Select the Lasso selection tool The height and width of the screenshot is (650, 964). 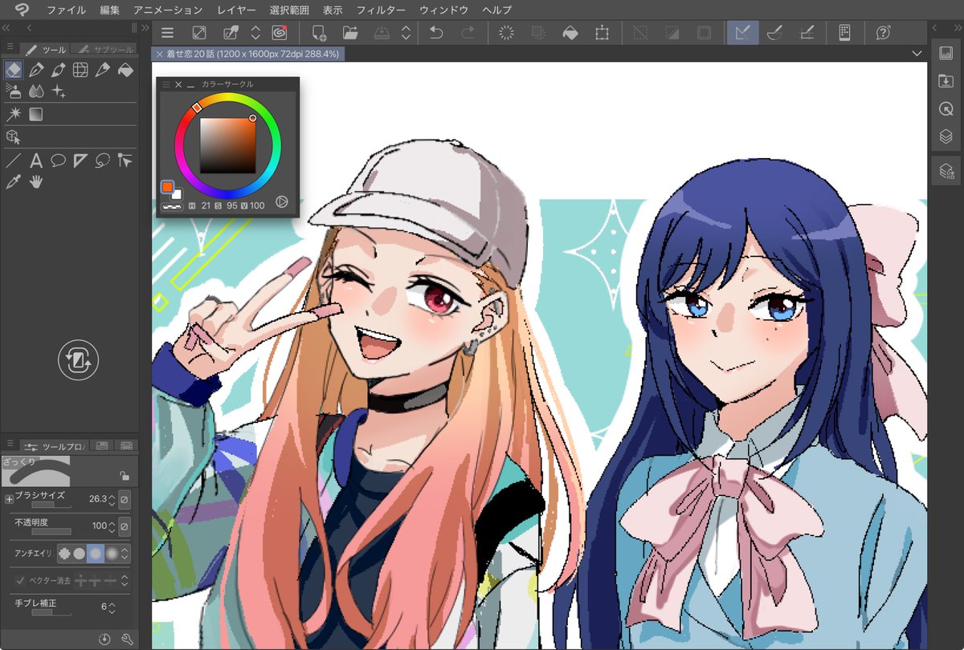pyautogui.click(x=102, y=160)
